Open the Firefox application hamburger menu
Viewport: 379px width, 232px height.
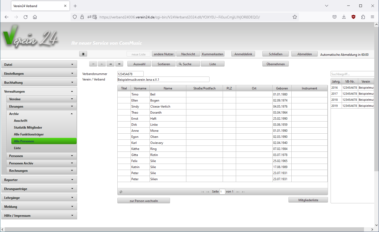372,17
